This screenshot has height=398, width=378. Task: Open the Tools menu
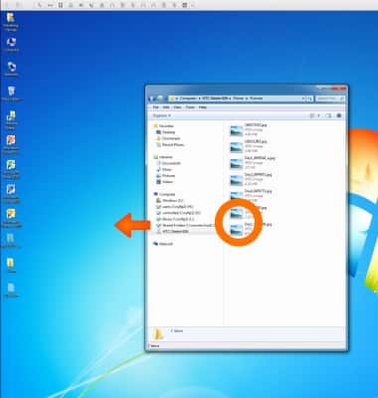pyautogui.click(x=190, y=107)
